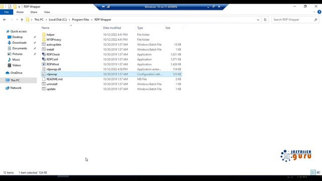Screen dimensions: 322x181
Task: Sort by Type column header
Action: click(140, 28)
